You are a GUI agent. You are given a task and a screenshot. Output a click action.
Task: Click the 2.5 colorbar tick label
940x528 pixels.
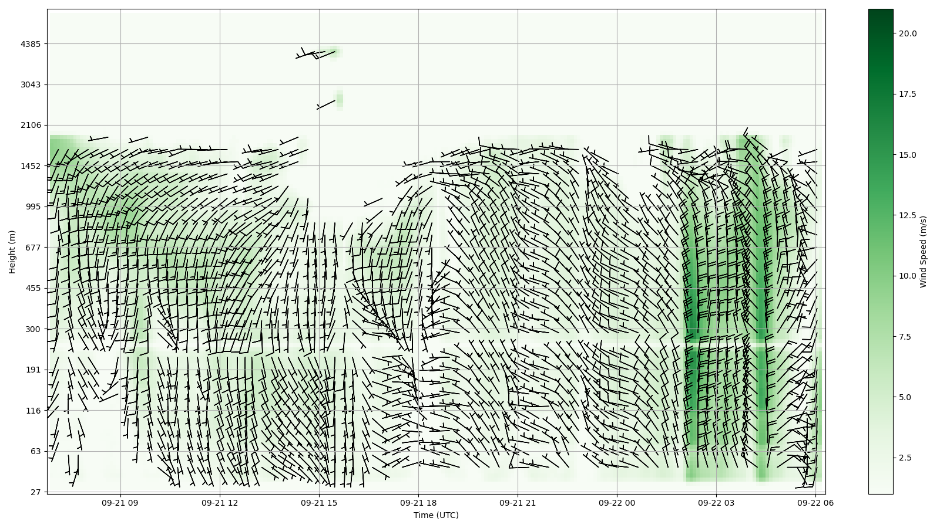pyautogui.click(x=905, y=458)
